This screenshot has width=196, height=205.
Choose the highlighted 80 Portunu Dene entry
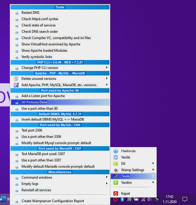[x=60, y=102]
